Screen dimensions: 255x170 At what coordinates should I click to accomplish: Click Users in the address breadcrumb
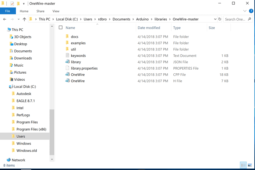pos(88,19)
